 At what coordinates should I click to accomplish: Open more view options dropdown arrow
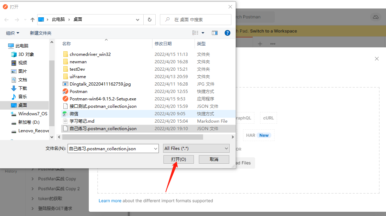tap(203, 33)
